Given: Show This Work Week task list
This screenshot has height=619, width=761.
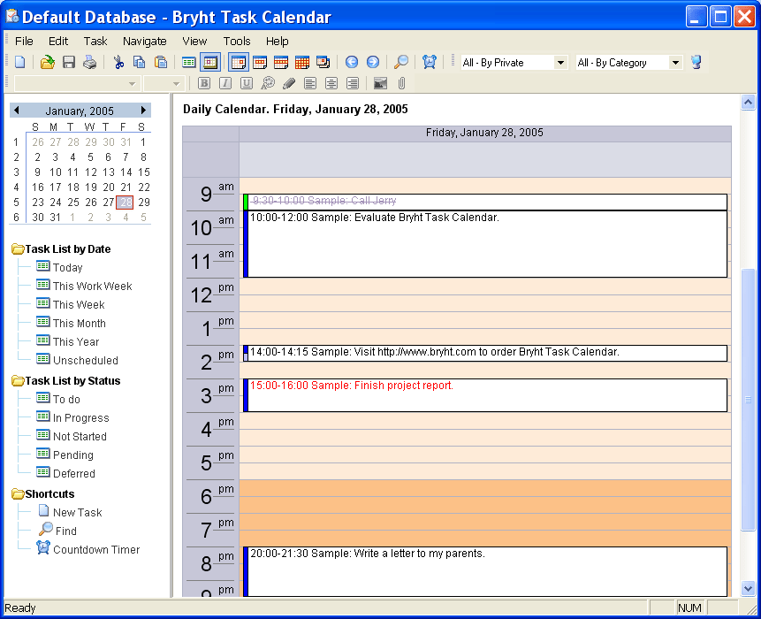Looking at the screenshot, I should pyautogui.click(x=92, y=286).
